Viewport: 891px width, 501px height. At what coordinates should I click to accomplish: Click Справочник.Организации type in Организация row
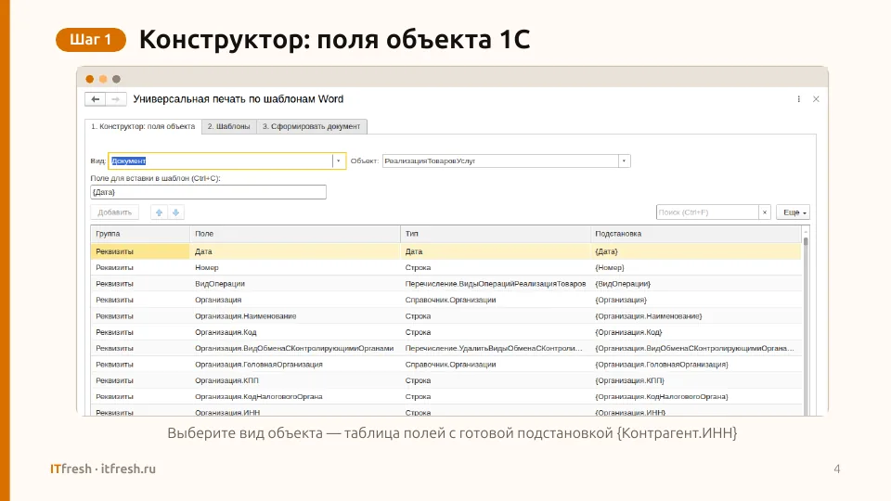[x=496, y=300]
